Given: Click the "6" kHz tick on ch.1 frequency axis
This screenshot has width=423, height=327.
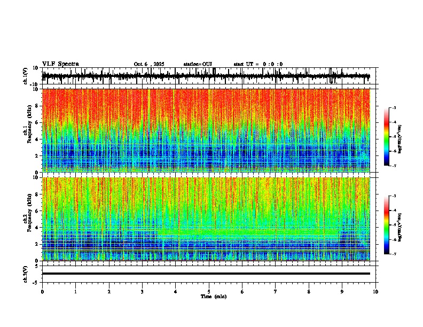Looking at the screenshot, I should click(x=37, y=122).
